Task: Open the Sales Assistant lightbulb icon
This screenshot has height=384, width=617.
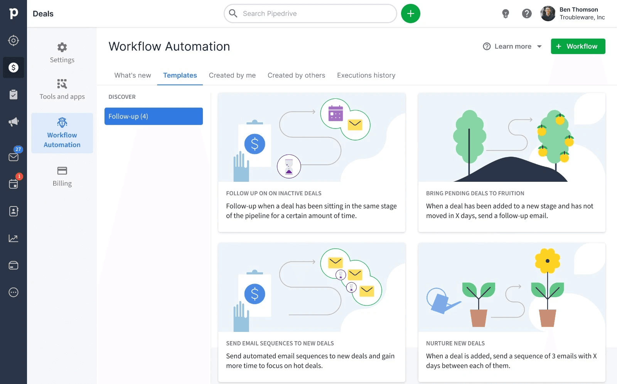Action: click(x=506, y=14)
